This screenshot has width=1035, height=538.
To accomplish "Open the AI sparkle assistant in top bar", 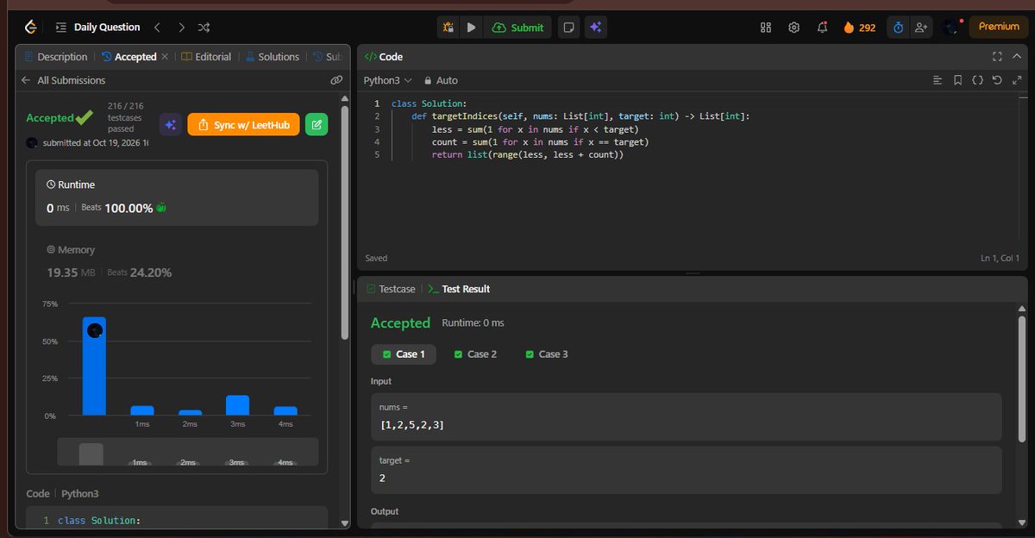I will pos(595,28).
